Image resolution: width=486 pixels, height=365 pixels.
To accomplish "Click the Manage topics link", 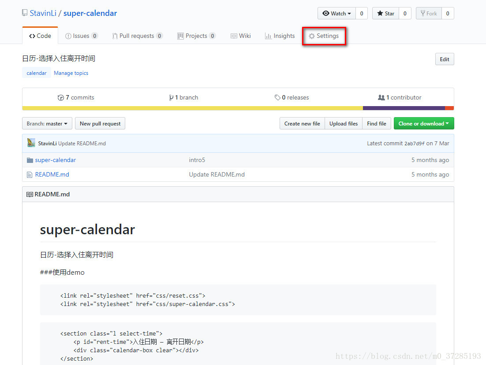I will [71, 73].
